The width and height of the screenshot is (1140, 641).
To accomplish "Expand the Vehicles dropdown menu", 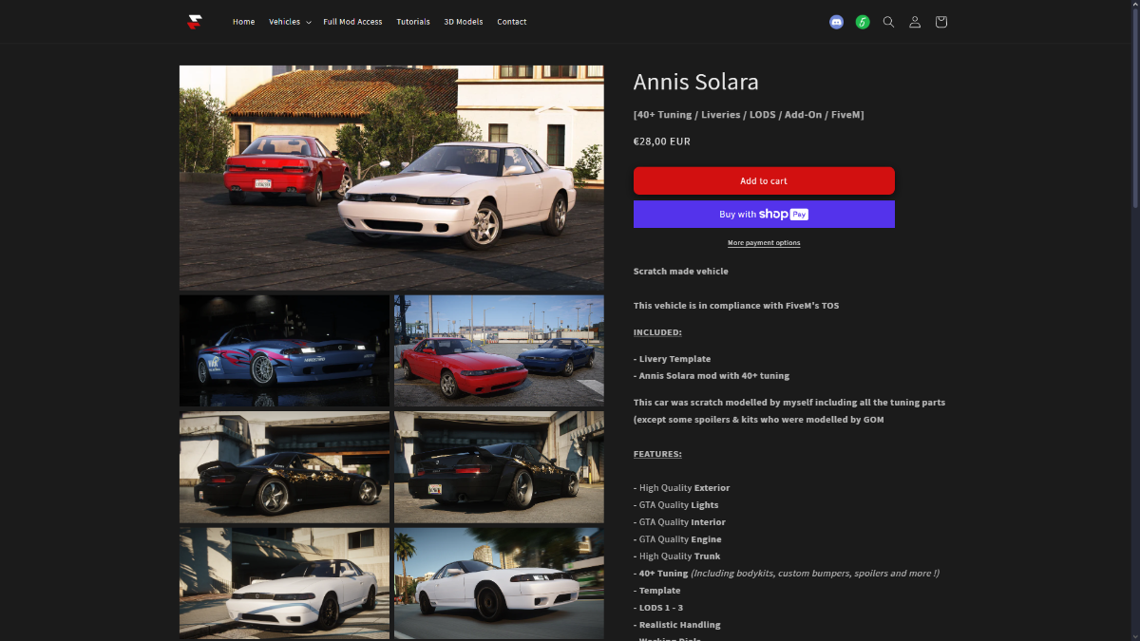I will pos(290,22).
